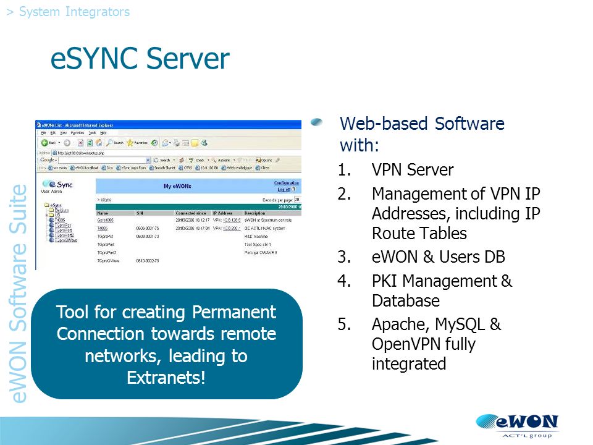Click the Stop loading icon in IE toolbar
This screenshot has width=593, height=445.
pyautogui.click(x=80, y=143)
